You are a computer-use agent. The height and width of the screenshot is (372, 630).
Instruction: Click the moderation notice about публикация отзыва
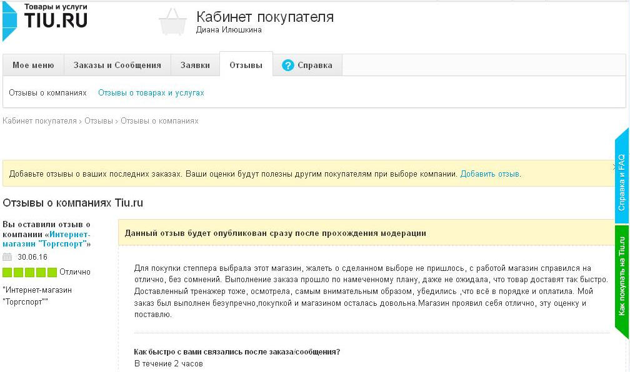click(366, 233)
